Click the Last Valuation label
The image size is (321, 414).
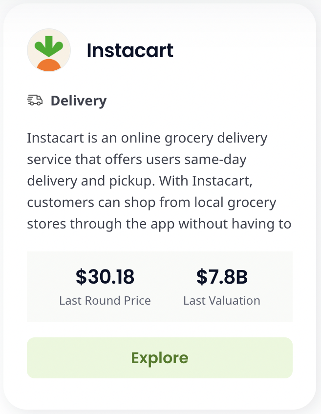pos(222,300)
